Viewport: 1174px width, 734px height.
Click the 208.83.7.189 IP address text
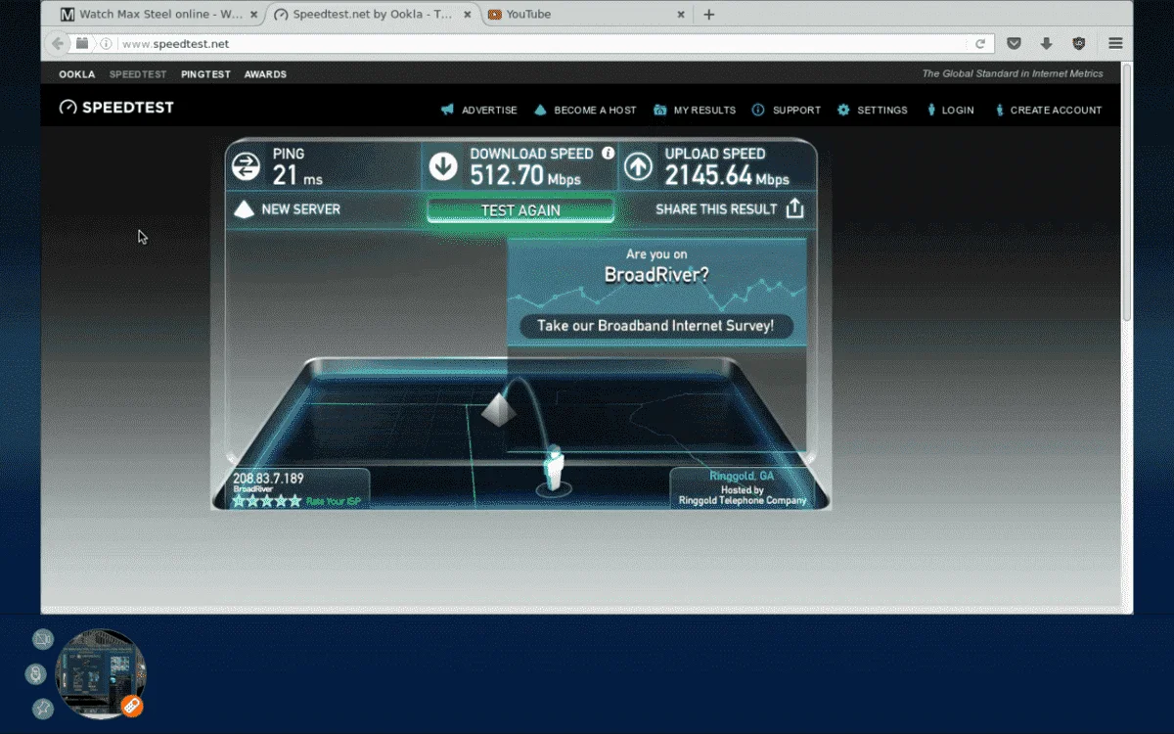click(268, 479)
